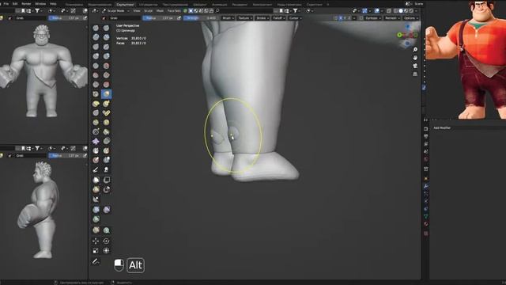The image size is (506, 285).
Task: Select the Box Hide tool
Action: click(x=106, y=180)
